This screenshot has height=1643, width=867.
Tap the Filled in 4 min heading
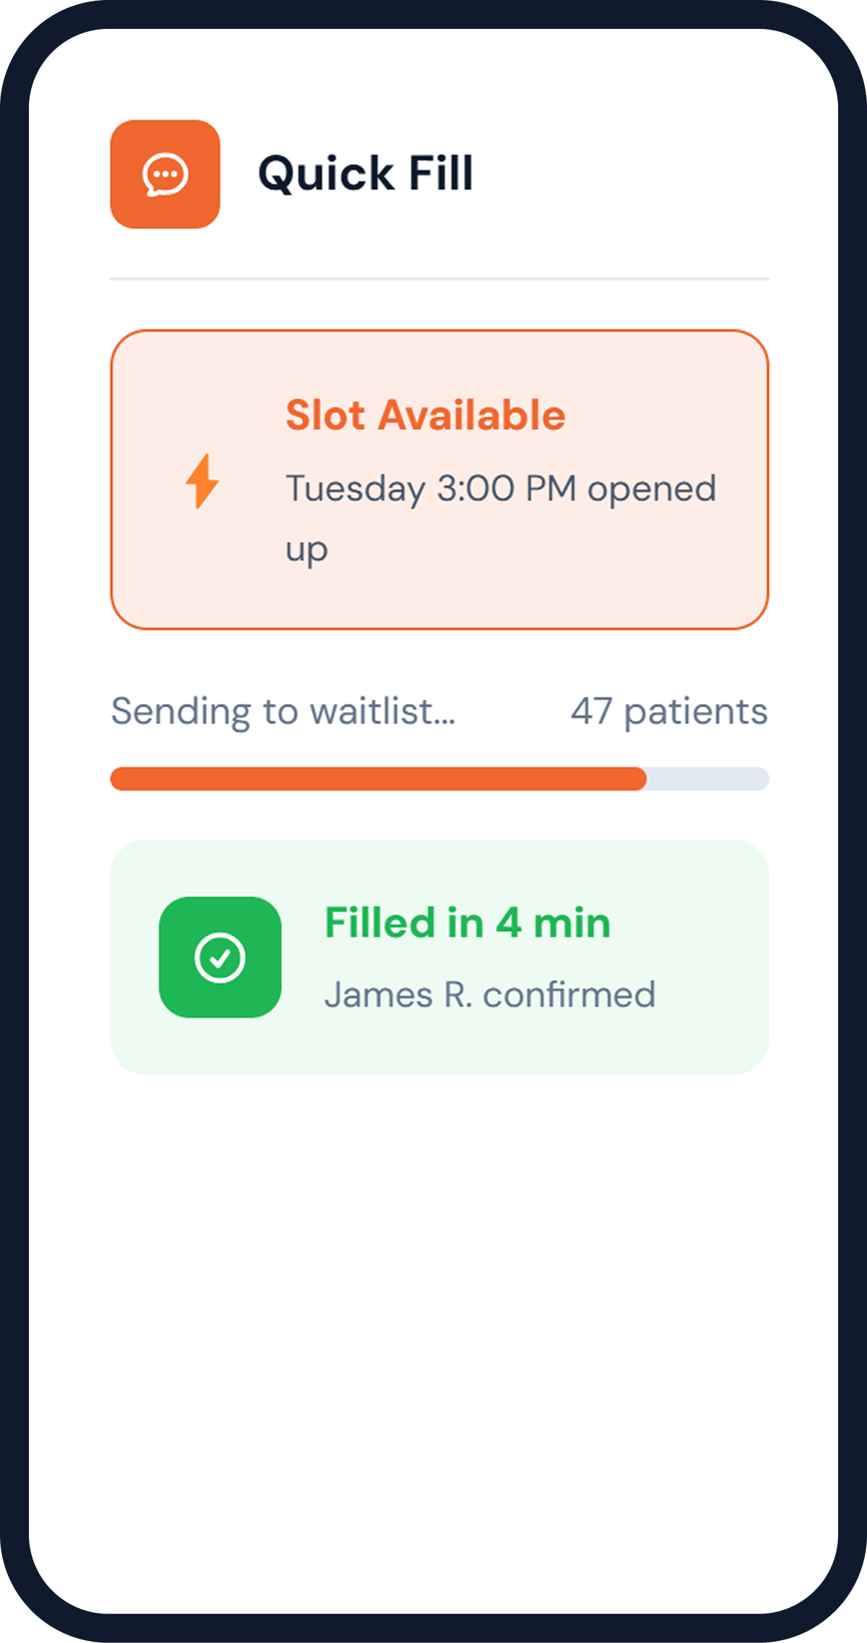pyautogui.click(x=467, y=923)
